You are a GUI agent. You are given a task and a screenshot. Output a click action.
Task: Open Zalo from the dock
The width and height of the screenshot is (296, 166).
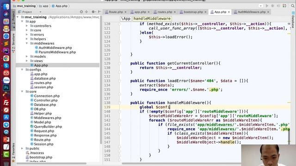pos(6,80)
